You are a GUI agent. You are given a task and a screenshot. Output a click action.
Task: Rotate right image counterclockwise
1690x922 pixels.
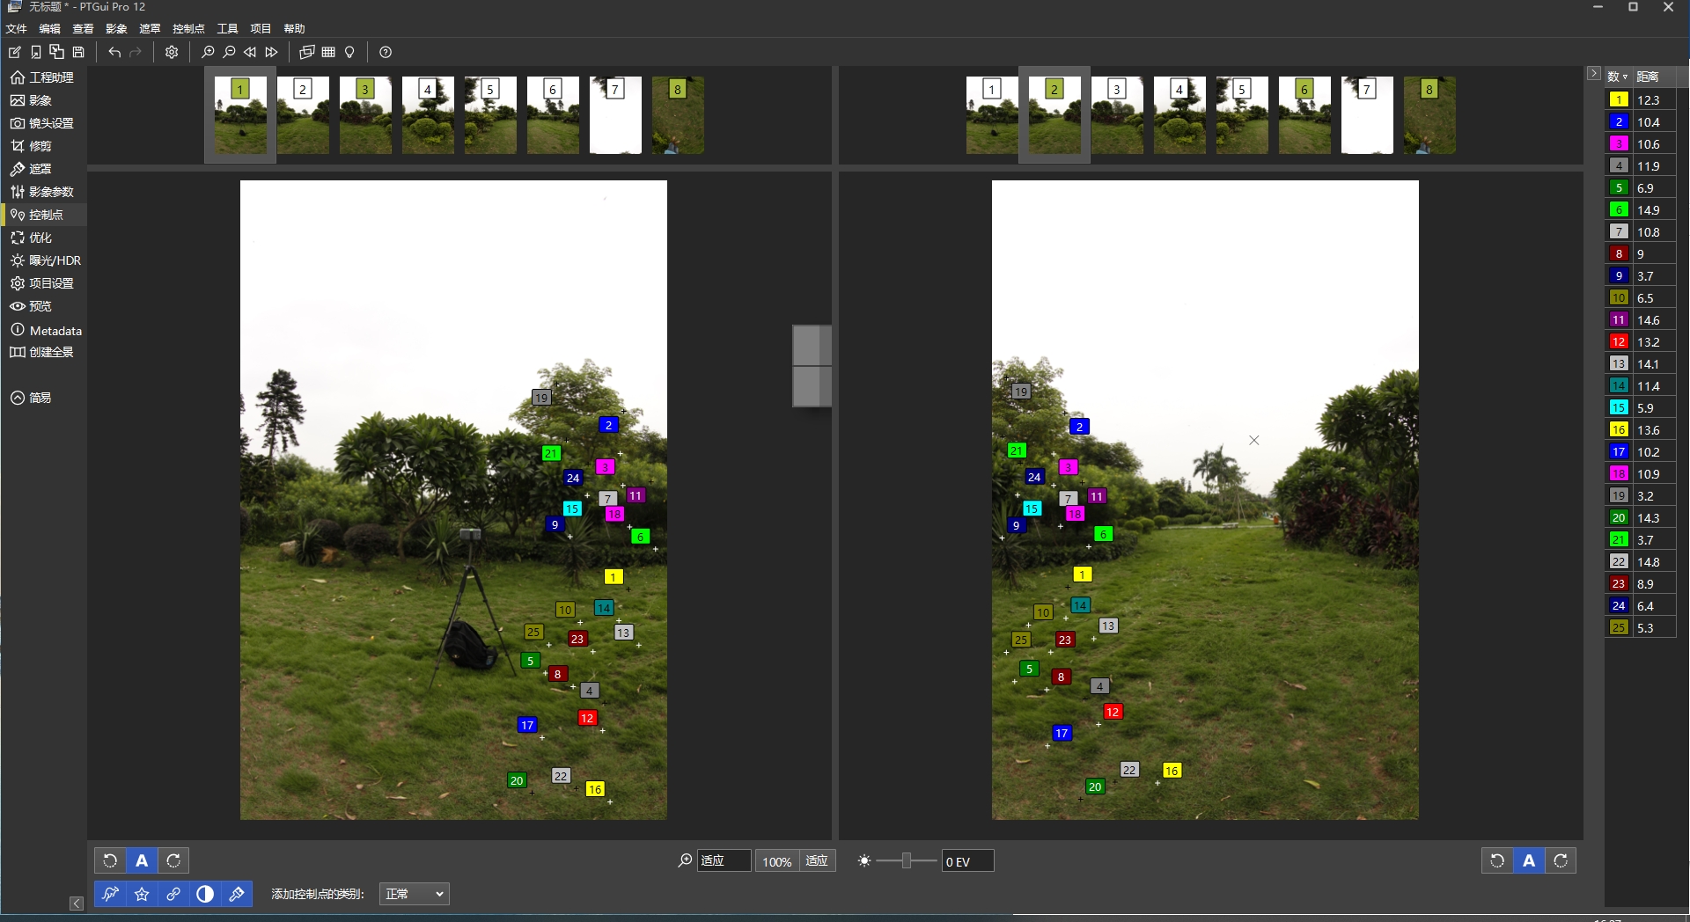tap(1497, 860)
